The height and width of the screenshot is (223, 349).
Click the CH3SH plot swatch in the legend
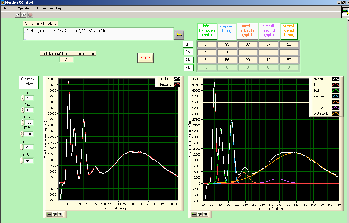[336, 102]
